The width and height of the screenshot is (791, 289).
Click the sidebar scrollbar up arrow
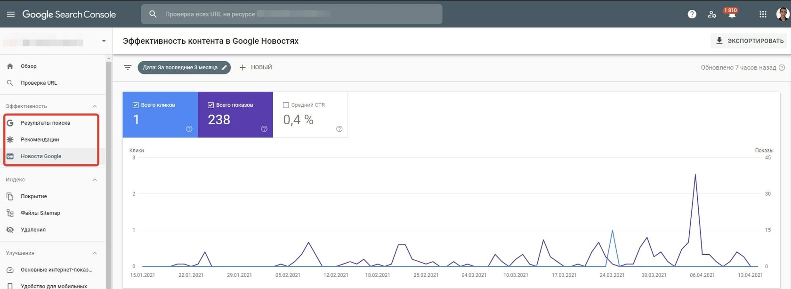[109, 58]
